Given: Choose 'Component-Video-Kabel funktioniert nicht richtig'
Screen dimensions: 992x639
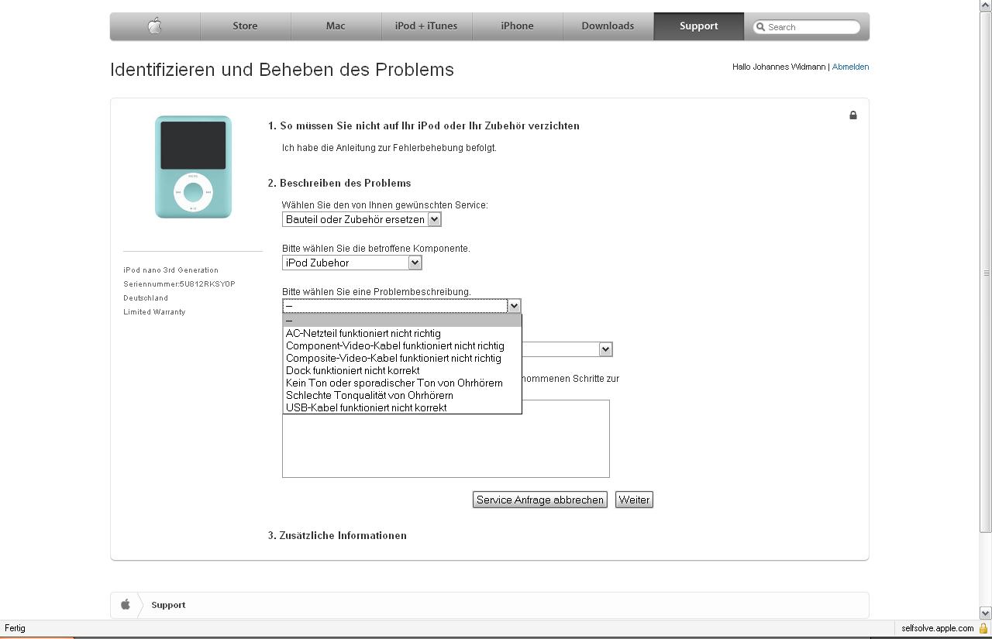Looking at the screenshot, I should click(402, 345).
